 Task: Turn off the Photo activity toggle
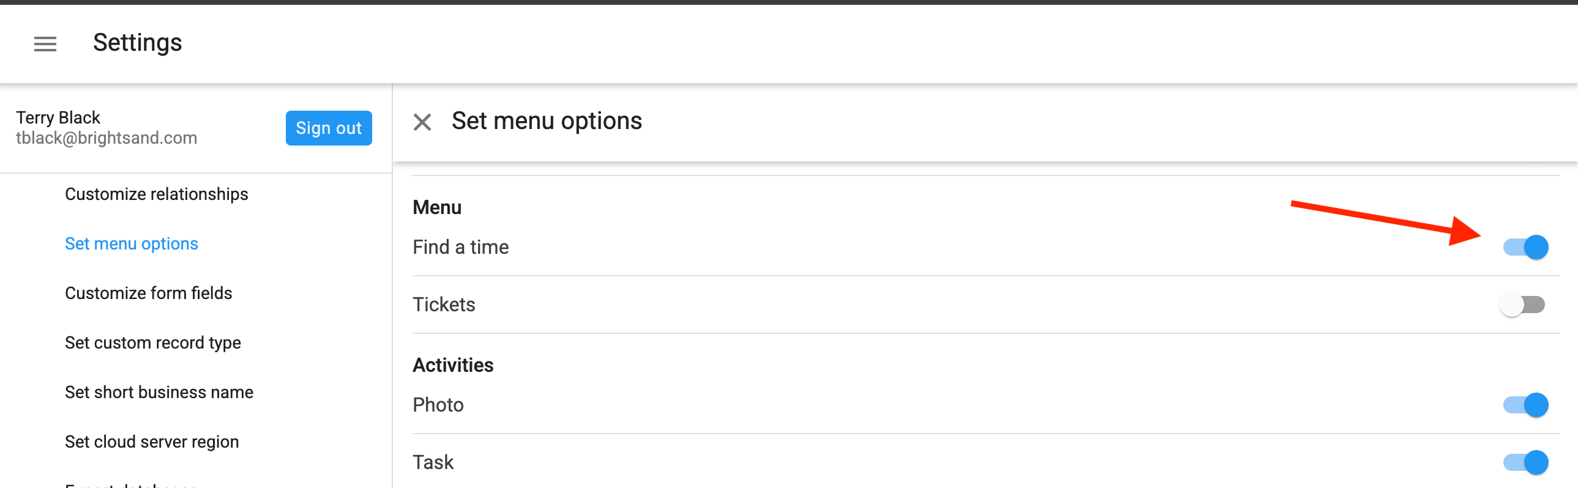pyautogui.click(x=1525, y=405)
